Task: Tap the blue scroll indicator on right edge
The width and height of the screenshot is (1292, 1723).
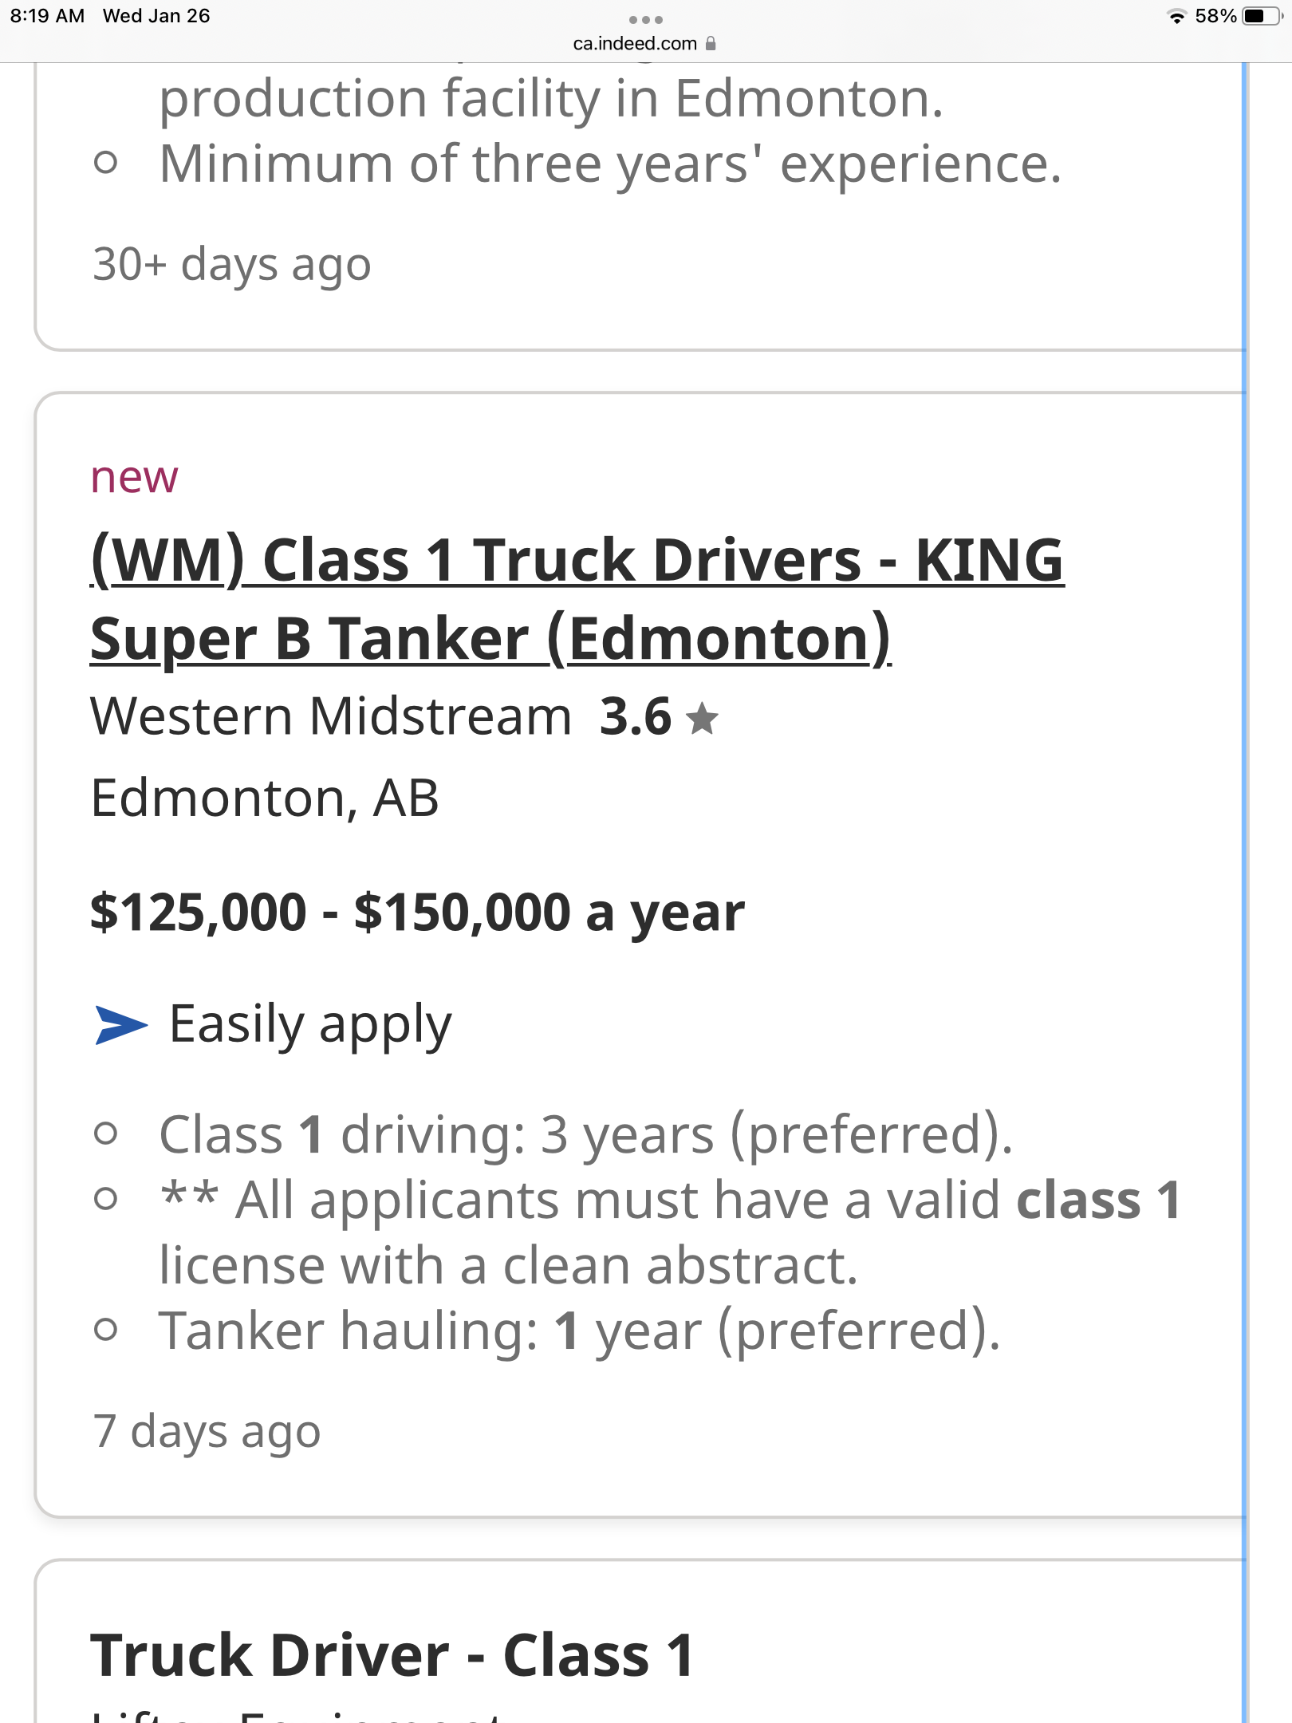Action: pyautogui.click(x=1244, y=877)
